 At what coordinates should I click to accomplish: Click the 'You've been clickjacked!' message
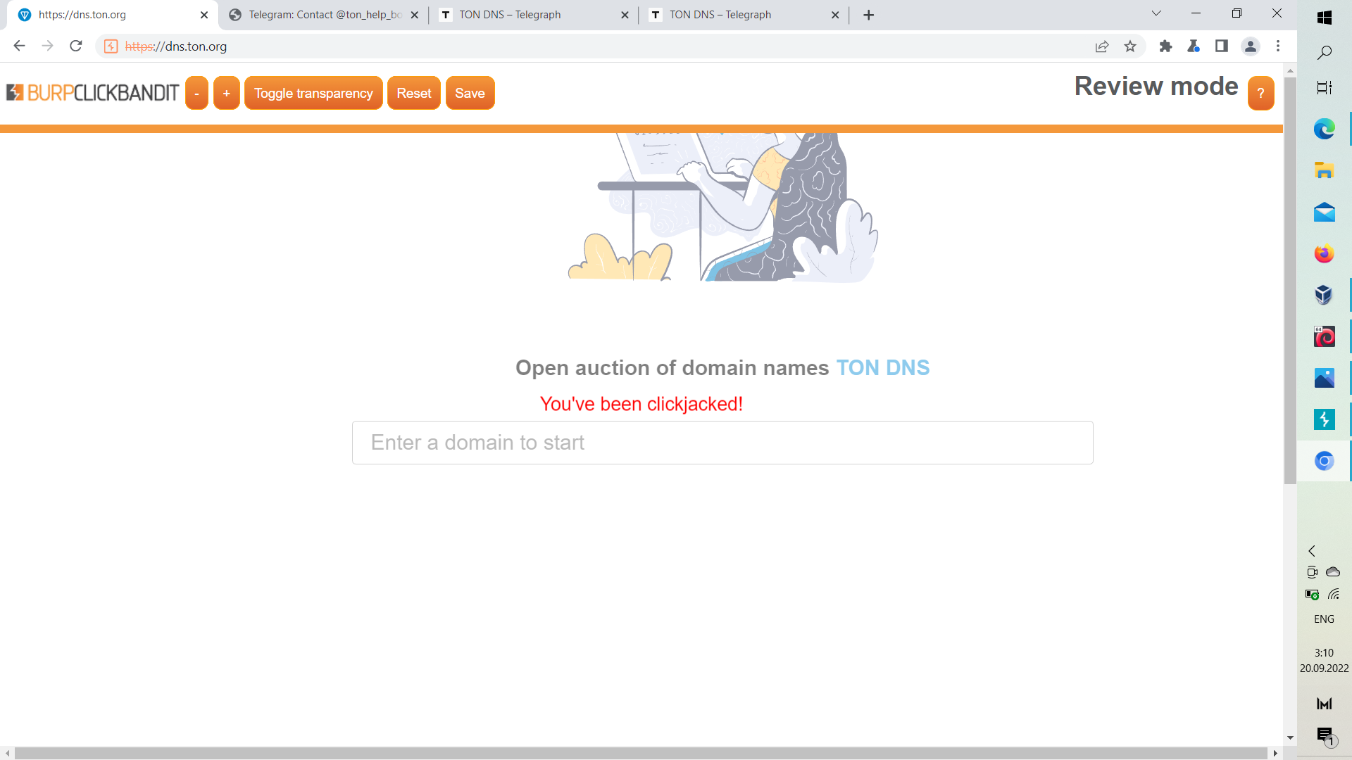641,404
